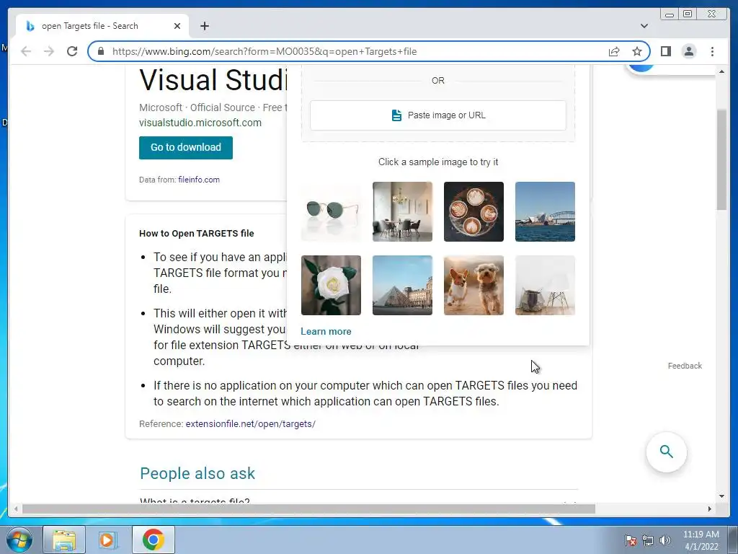The image size is (738, 554).
Task: Select dining room sample image
Action: point(402,211)
